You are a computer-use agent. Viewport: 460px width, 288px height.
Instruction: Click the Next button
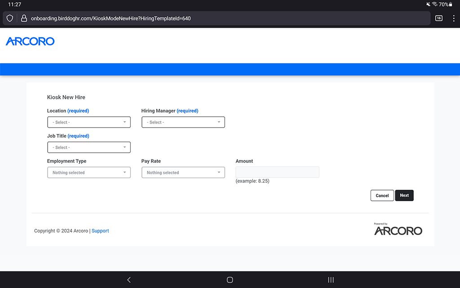404,195
